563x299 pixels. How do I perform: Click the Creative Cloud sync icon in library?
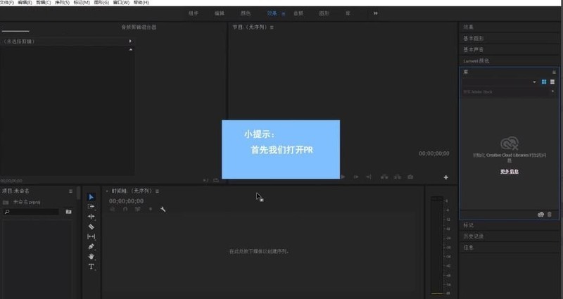click(540, 215)
